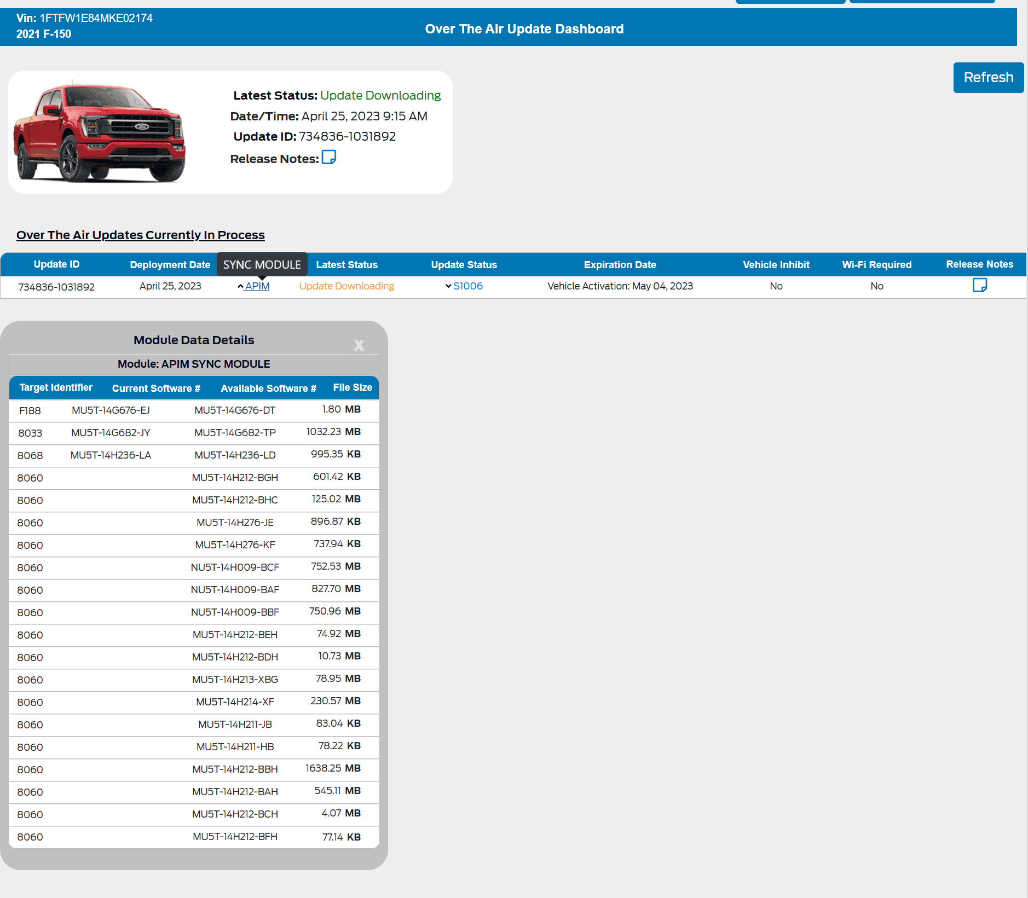Click current software MU5T-14G676-EJ
Viewport: 1028px width, 898px height.
tap(111, 410)
